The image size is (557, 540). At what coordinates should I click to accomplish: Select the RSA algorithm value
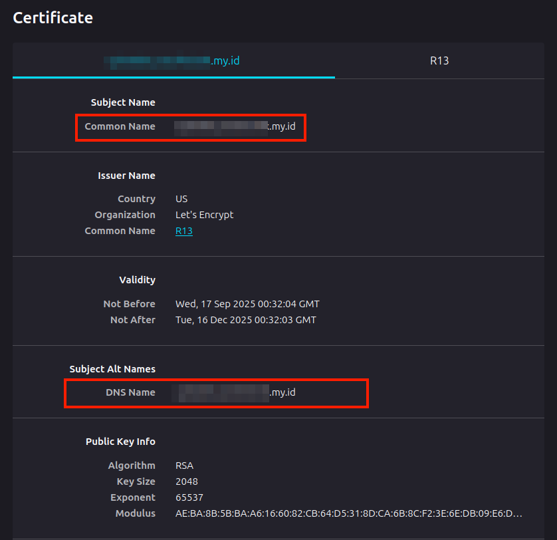[x=184, y=466]
